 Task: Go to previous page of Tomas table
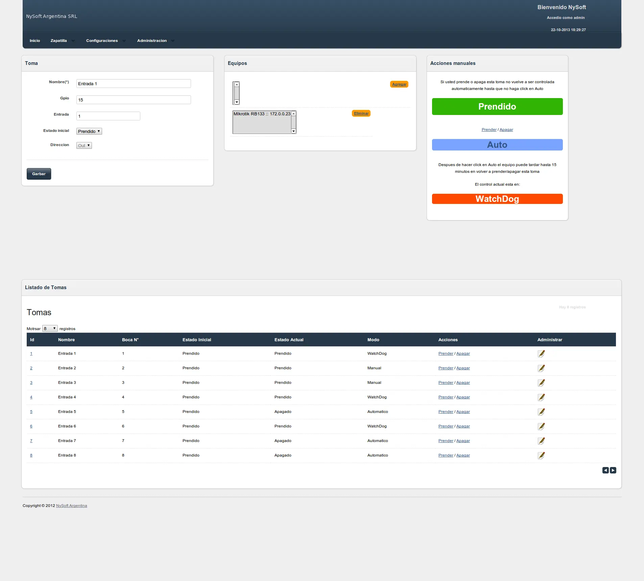coord(605,470)
